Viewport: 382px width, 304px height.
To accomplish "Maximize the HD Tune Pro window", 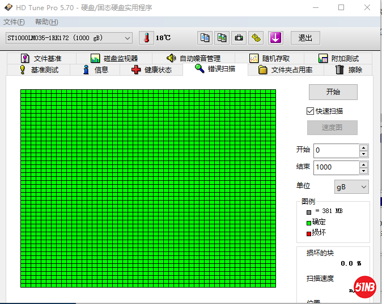I will point(341,7).
